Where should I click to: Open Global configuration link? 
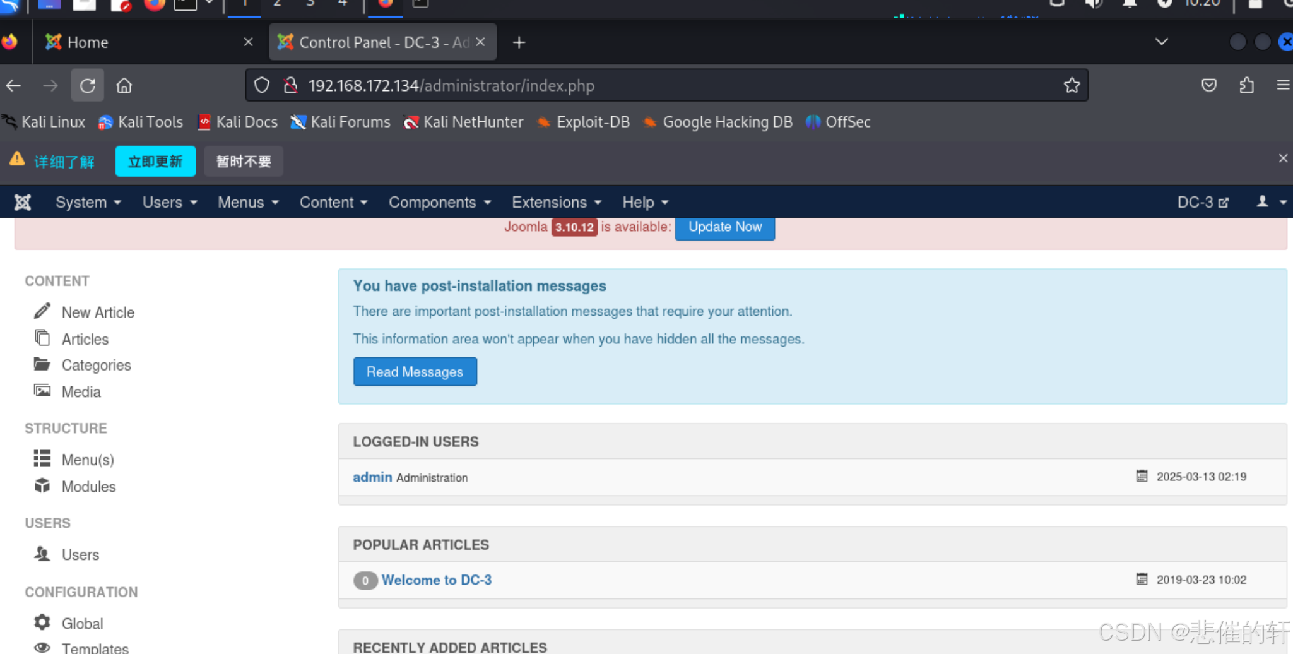tap(83, 624)
